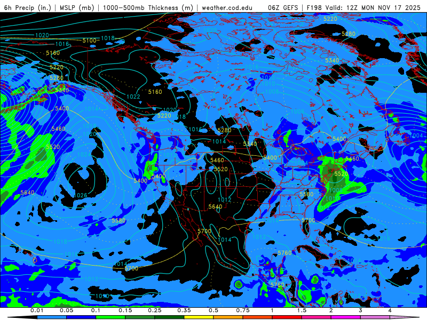Click the light orange 0.5 legend swatch
The image size is (427, 320).
click(x=228, y=317)
